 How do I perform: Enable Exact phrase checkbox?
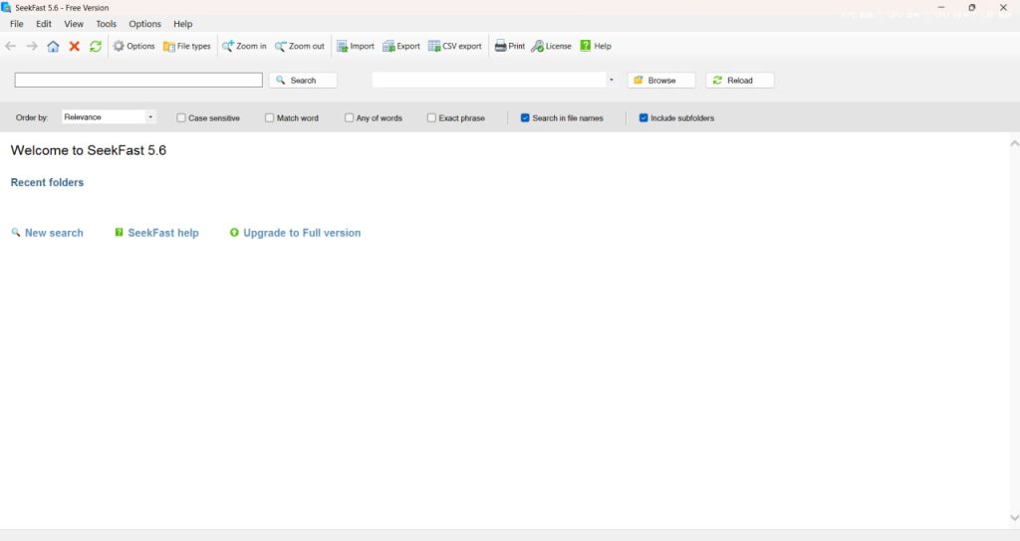(431, 117)
